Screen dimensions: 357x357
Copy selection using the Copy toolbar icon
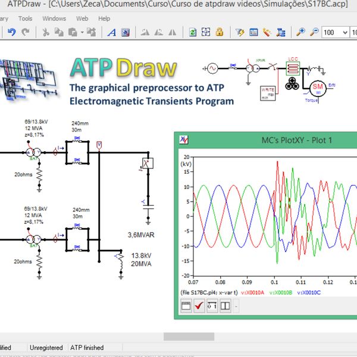tap(59, 32)
